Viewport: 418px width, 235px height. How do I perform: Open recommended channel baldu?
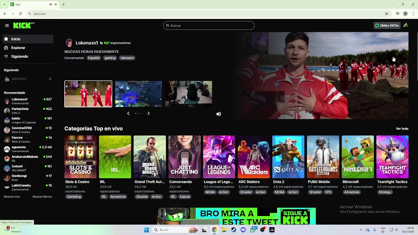(x=28, y=120)
